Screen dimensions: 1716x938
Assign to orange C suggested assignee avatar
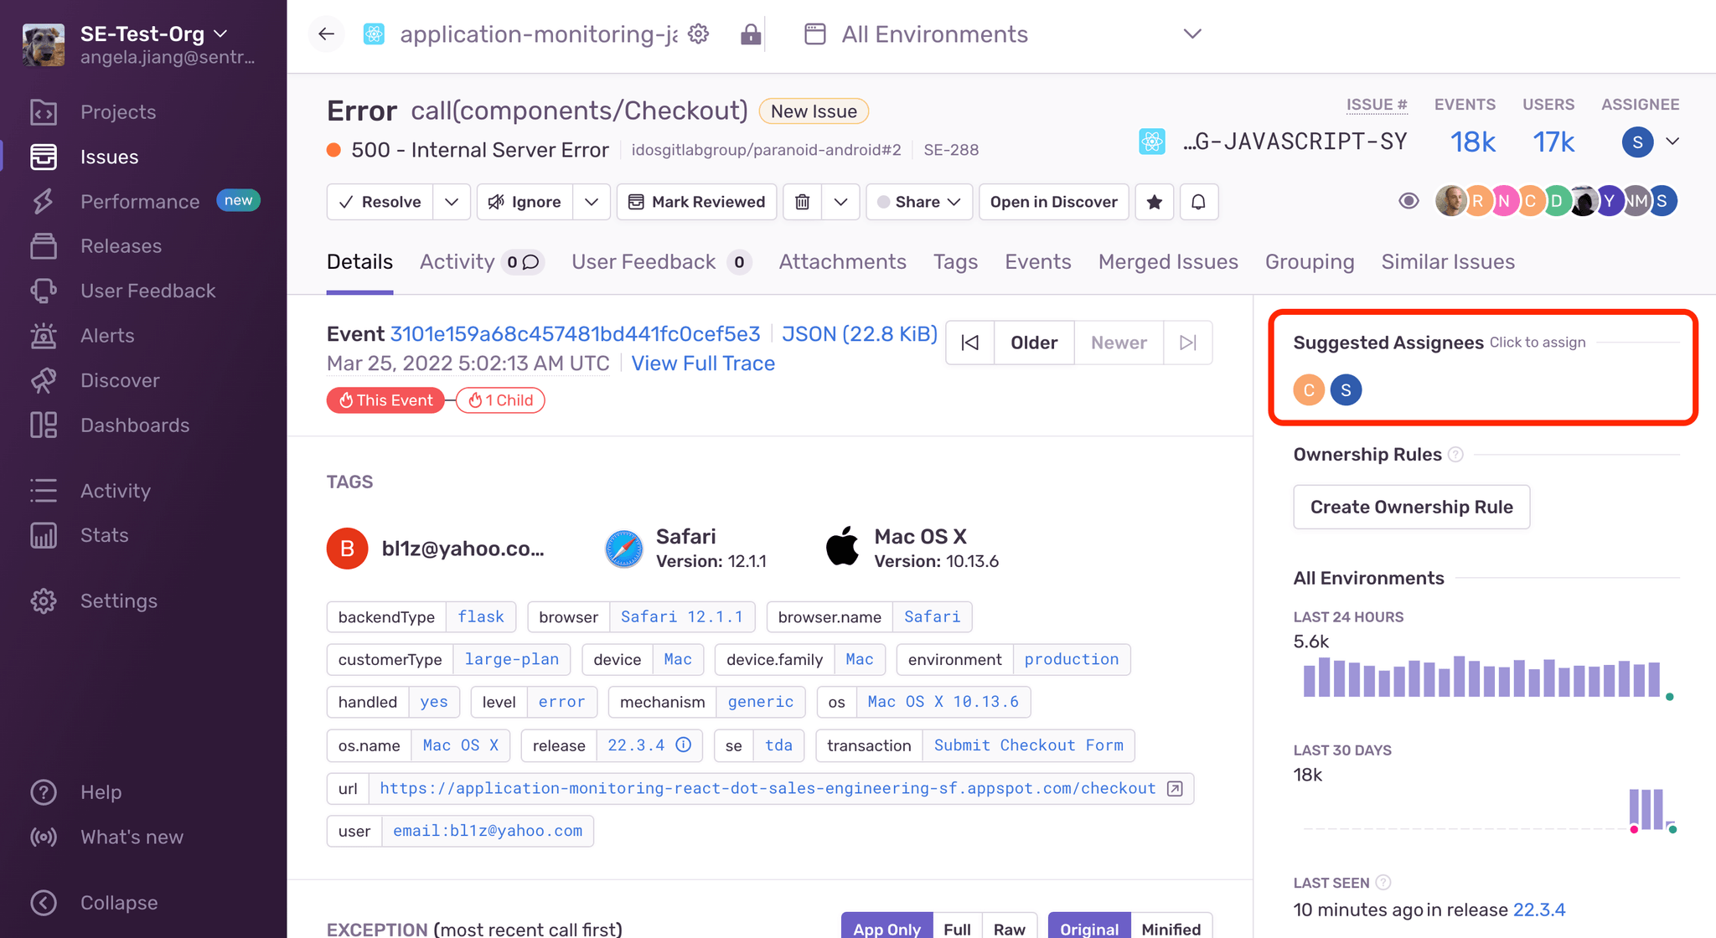1309,389
